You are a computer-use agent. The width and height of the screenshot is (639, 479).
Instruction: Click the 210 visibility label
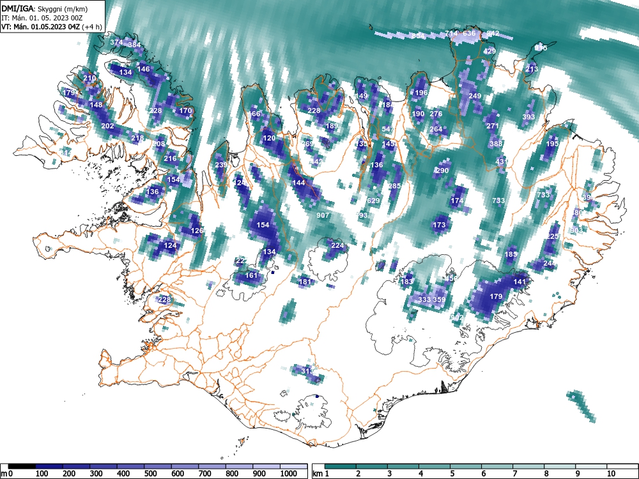[89, 78]
